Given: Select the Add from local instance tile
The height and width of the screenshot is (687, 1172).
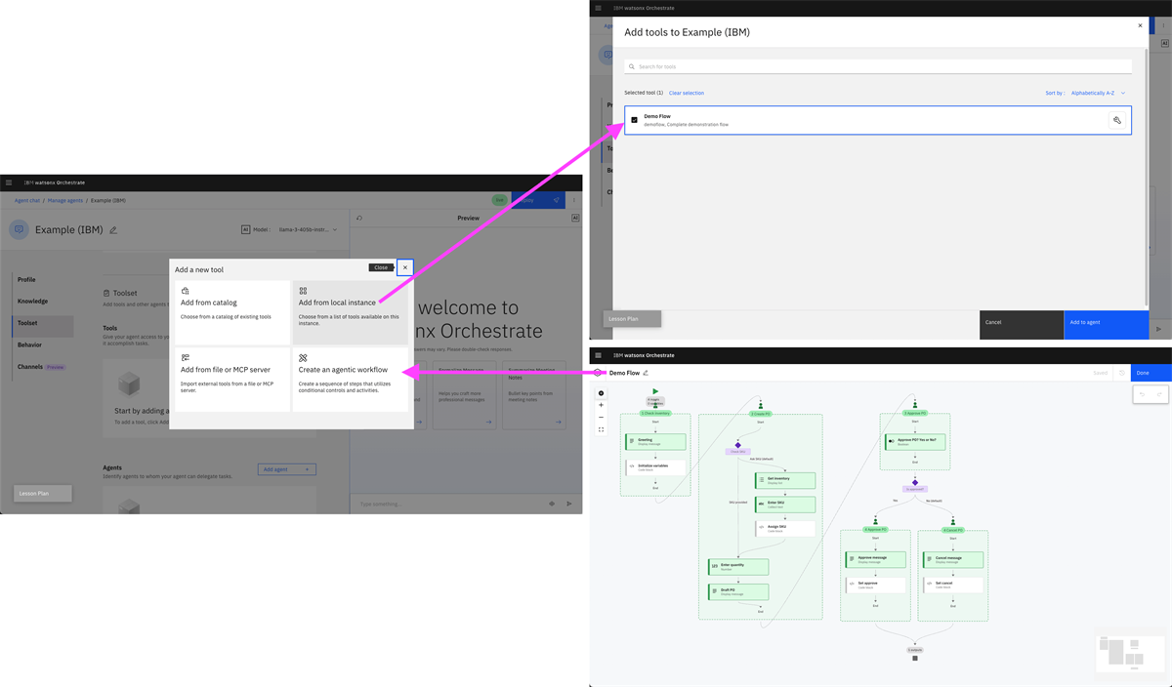Looking at the screenshot, I should coord(350,312).
